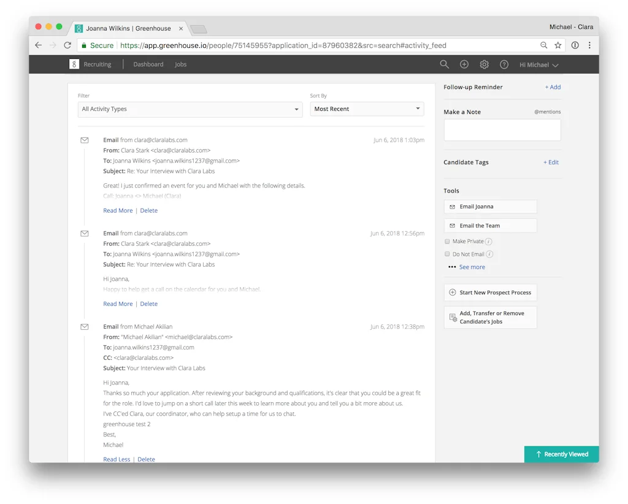Click info icon beside Do Not Email
Viewport: 628px width, 504px height.
tap(489, 254)
